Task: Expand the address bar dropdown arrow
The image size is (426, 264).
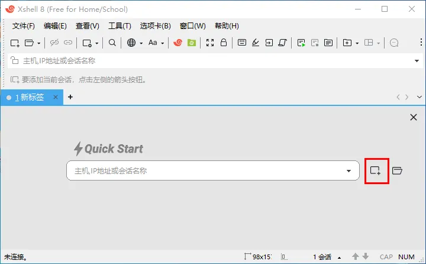Action: click(x=418, y=60)
